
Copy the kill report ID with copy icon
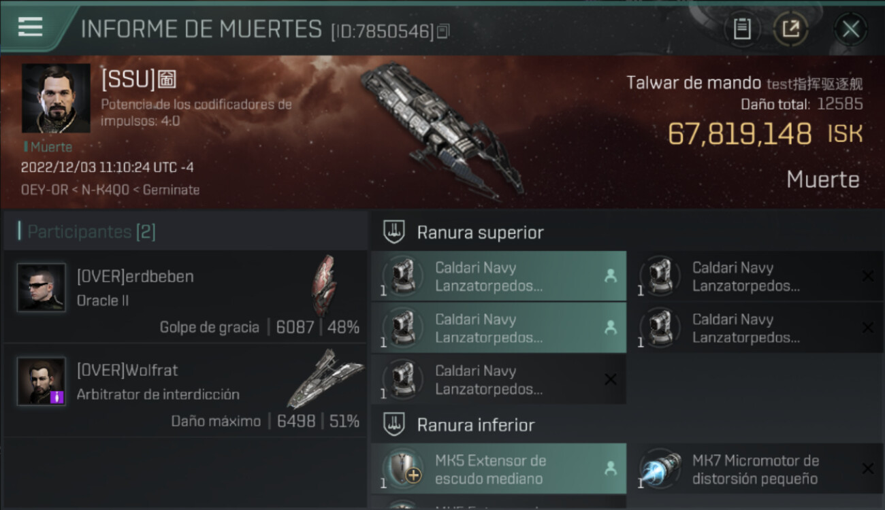443,31
